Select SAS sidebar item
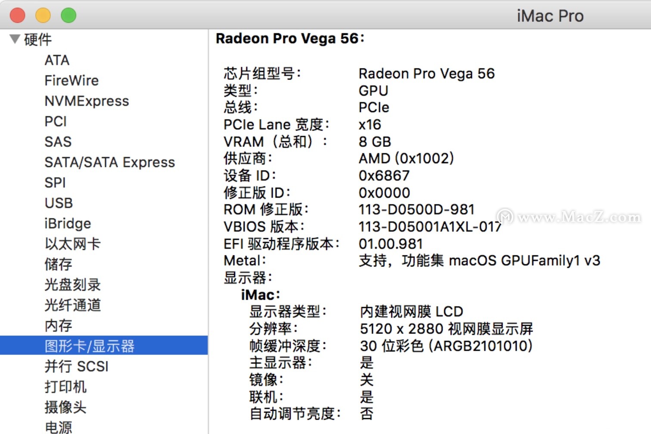This screenshot has width=651, height=434. [x=58, y=142]
